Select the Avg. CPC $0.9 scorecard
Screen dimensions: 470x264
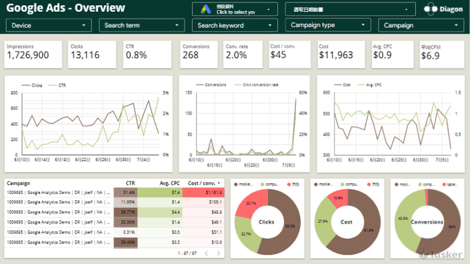(x=392, y=54)
